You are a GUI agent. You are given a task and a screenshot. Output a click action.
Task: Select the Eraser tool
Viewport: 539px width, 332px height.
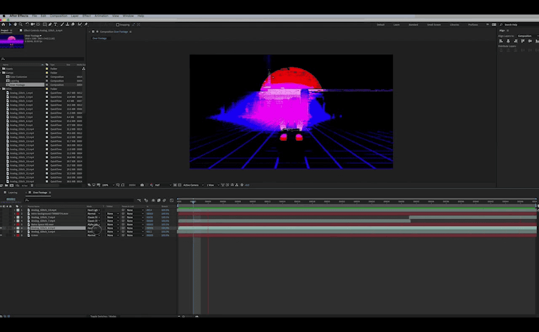pyautogui.click(x=73, y=24)
